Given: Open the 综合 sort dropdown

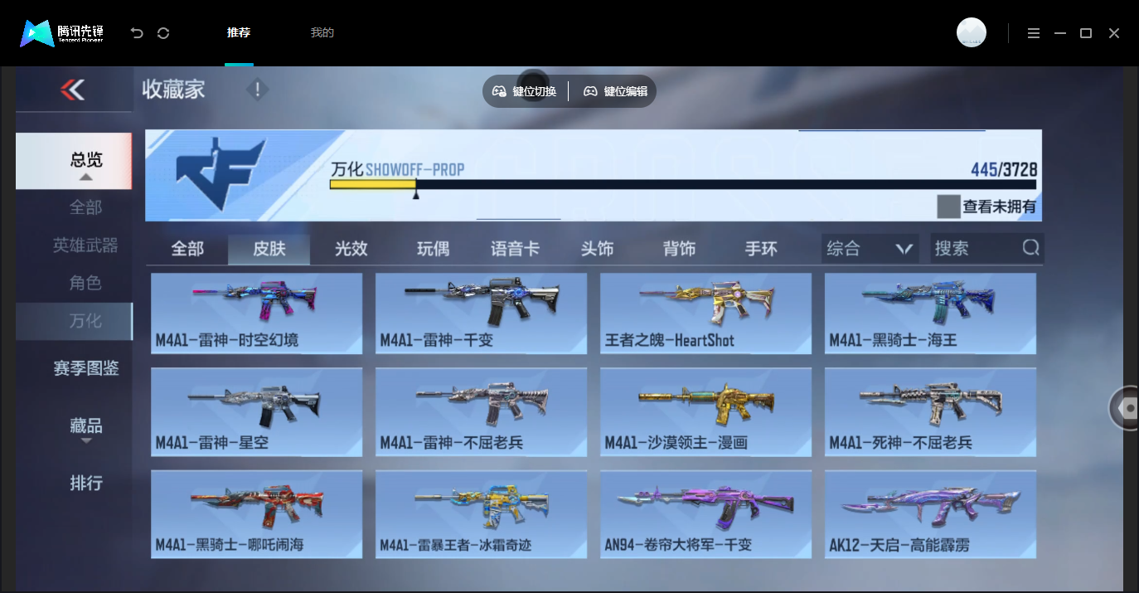Looking at the screenshot, I should (x=870, y=249).
